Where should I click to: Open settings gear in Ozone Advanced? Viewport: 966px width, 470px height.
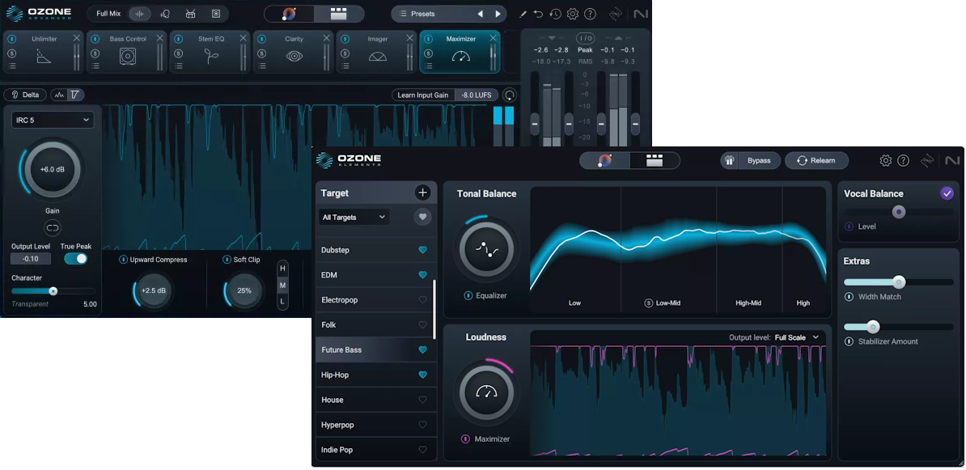(572, 14)
